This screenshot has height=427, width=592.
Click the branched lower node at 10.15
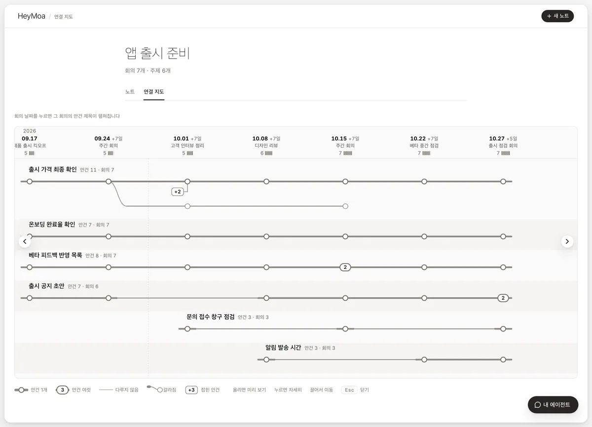[345, 206]
